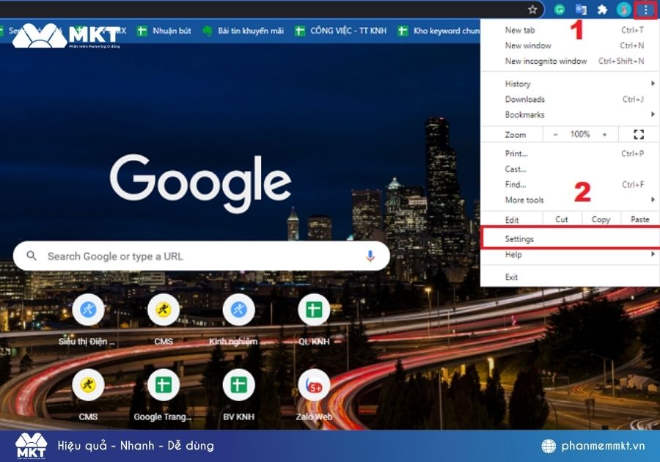
Task: Bookmark this page with the star icon
Action: pos(534,10)
